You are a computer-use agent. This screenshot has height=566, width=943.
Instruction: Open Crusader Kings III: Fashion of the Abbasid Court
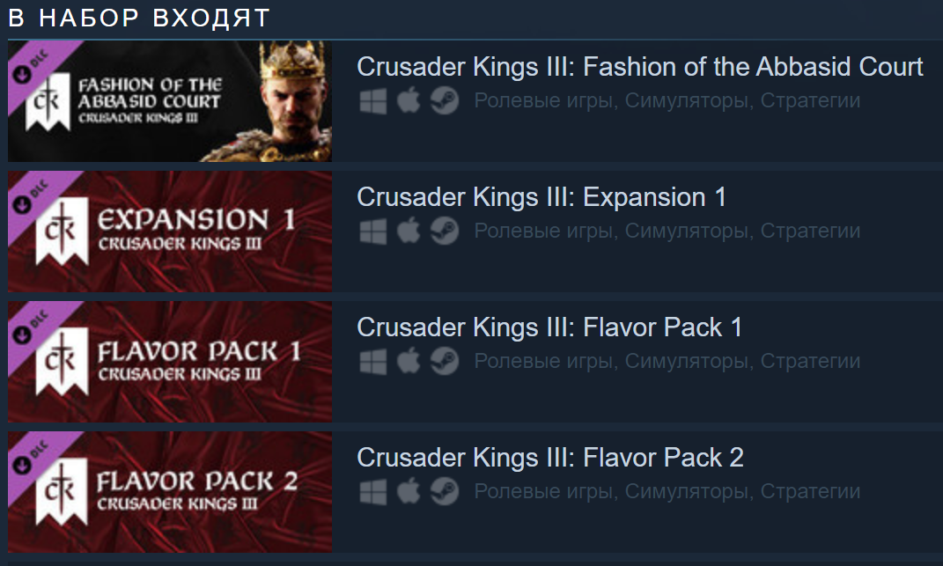click(639, 67)
